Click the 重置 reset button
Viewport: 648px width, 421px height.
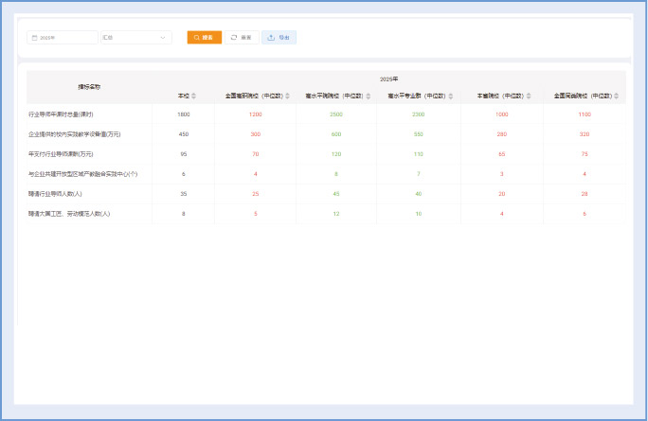[x=241, y=38]
